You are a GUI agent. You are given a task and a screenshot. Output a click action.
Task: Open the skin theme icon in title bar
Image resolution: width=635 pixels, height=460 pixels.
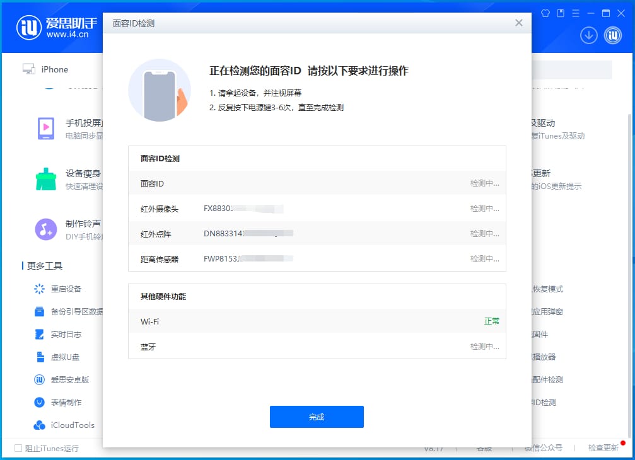coord(545,13)
